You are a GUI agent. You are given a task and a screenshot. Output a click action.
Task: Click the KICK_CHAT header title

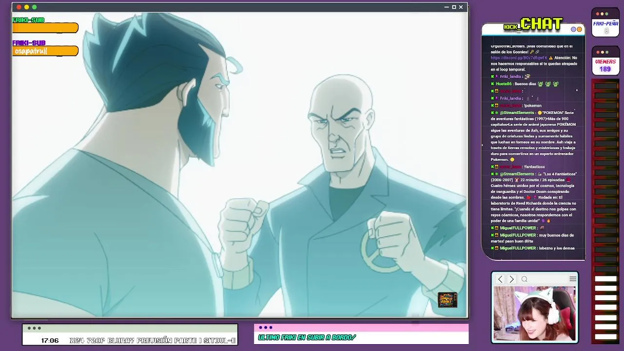pos(533,24)
